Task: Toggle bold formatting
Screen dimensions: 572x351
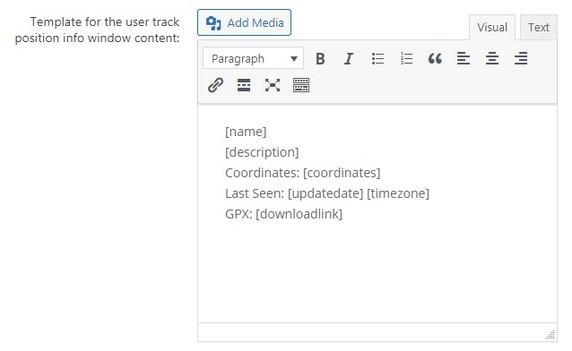Action: [320, 58]
